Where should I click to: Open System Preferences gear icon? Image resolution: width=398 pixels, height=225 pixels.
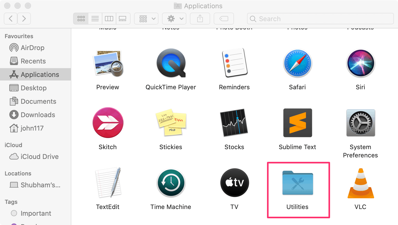click(361, 123)
